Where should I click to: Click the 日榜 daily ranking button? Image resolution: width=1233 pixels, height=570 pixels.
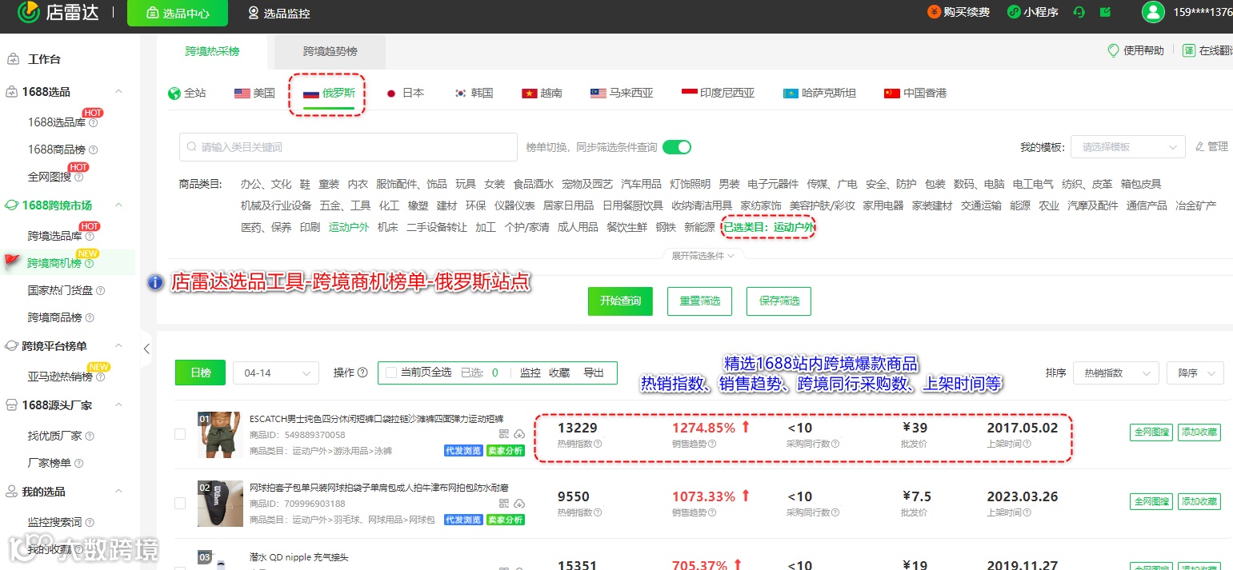click(x=201, y=373)
